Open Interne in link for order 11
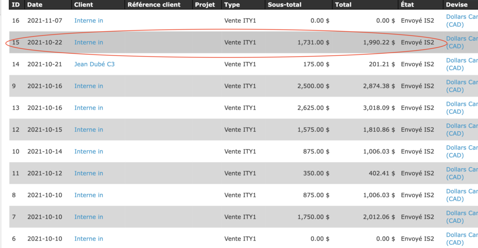Image resolution: width=478 pixels, height=248 pixels. [89, 173]
